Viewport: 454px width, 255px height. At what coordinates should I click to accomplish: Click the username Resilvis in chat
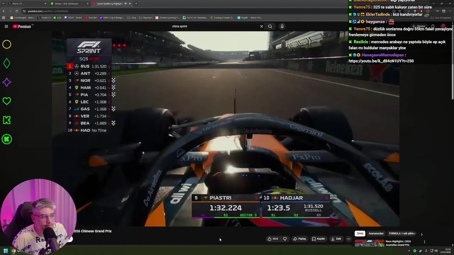[x=361, y=42]
